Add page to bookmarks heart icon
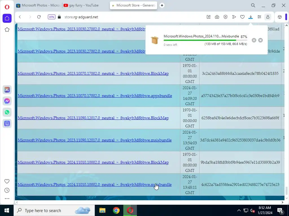 242,17
